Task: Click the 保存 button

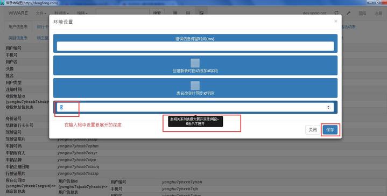Action: pos(330,130)
